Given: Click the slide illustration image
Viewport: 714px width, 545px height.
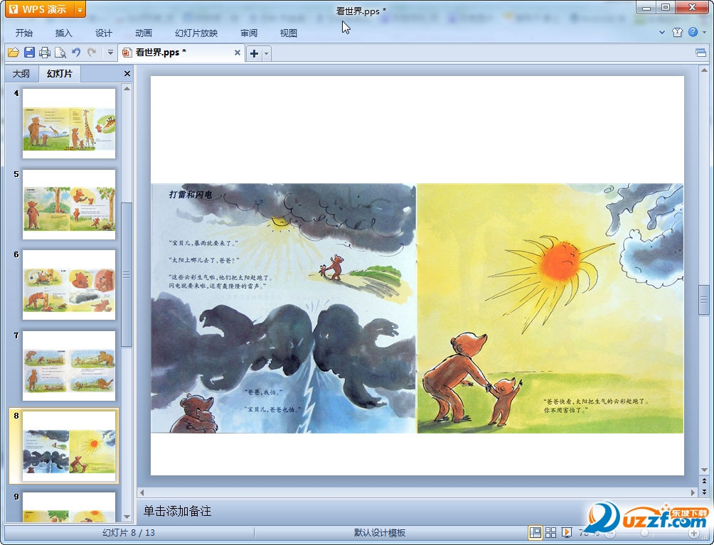Looking at the screenshot, I should (417, 308).
